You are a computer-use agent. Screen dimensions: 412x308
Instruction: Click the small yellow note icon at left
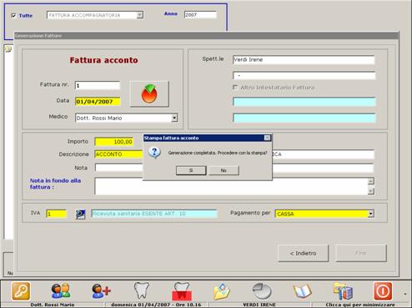(x=8, y=49)
